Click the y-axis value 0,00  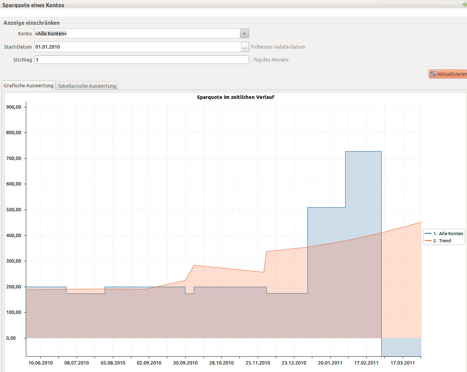pos(11,338)
